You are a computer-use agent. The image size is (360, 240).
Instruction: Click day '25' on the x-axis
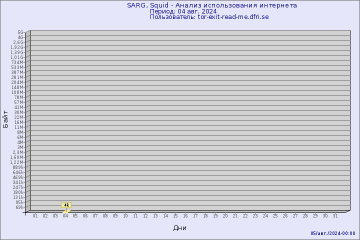[x=275, y=216]
